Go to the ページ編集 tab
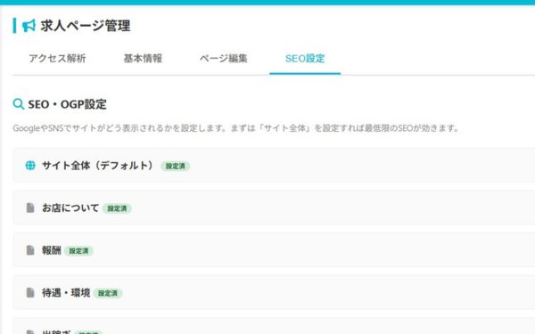 coord(224,58)
